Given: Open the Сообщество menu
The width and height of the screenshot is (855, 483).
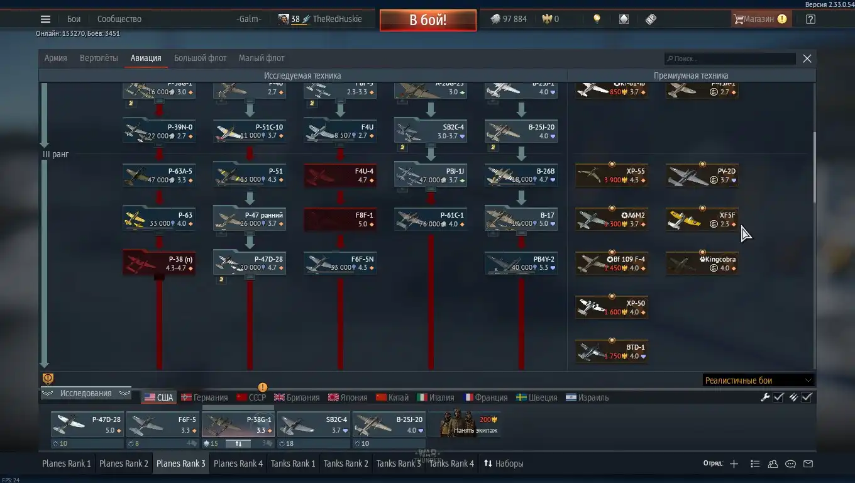Looking at the screenshot, I should point(119,19).
